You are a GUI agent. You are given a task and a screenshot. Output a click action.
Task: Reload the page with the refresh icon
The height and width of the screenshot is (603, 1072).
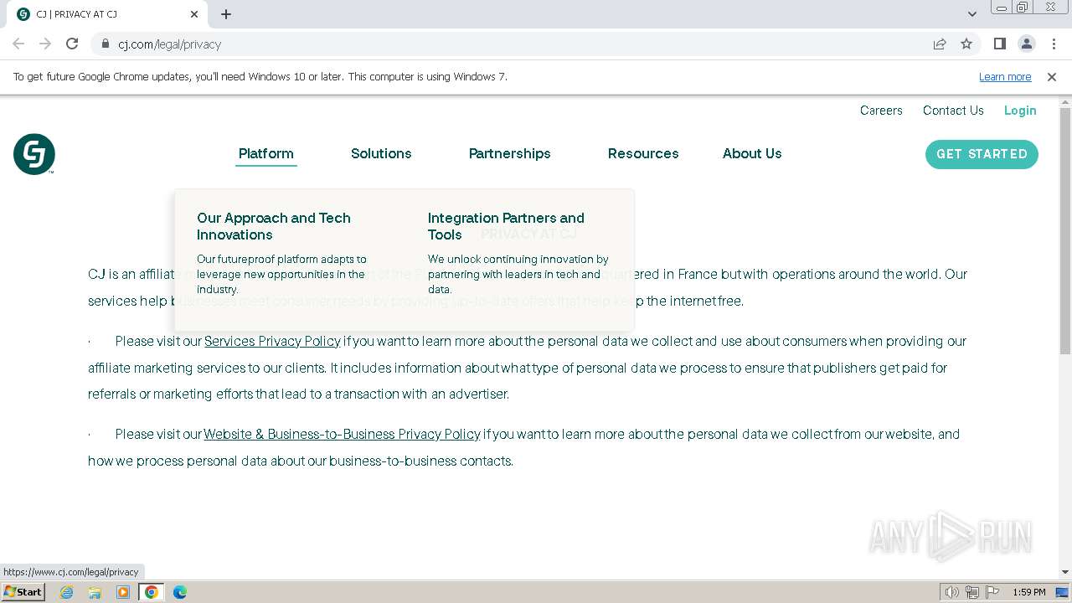coord(72,44)
